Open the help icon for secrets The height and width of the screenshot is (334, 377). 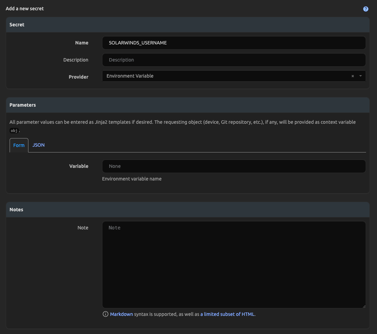[x=366, y=9]
